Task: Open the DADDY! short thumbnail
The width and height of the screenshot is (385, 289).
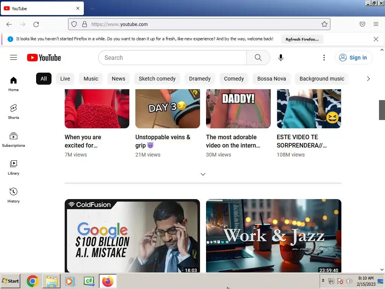Action: coord(238,109)
